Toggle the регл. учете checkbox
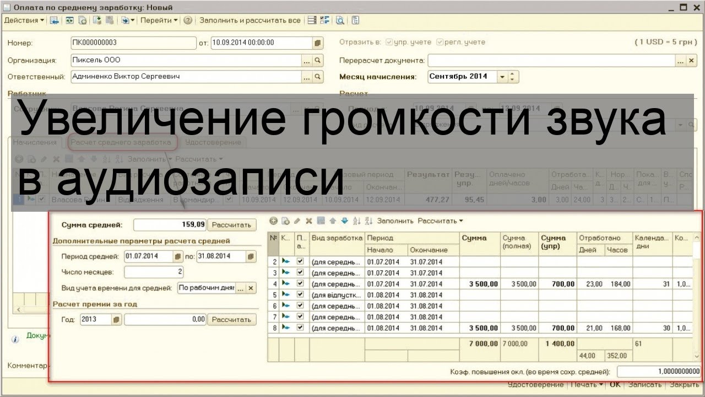705x397 pixels. 440,42
